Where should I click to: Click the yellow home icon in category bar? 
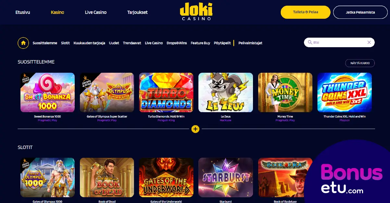pyautogui.click(x=23, y=43)
